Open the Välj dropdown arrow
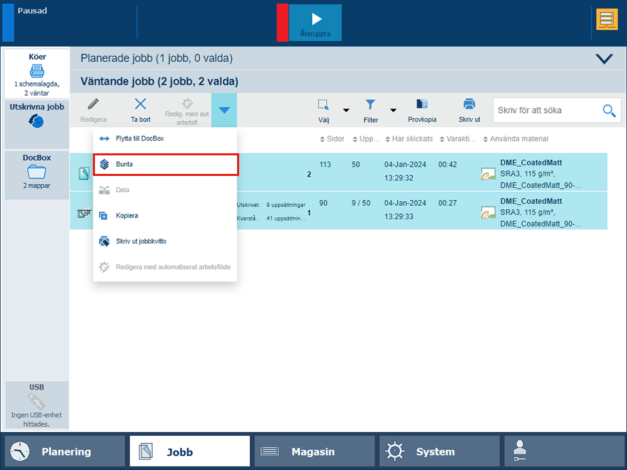Image resolution: width=627 pixels, height=470 pixels. coord(346,111)
